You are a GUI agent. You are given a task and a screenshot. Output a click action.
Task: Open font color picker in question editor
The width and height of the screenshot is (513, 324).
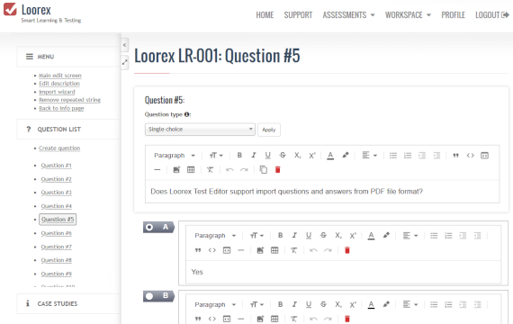tap(330, 155)
